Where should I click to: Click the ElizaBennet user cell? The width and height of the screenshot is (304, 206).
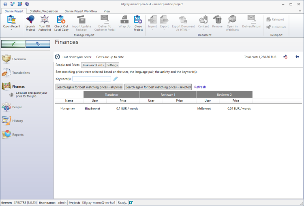[x=92, y=109]
